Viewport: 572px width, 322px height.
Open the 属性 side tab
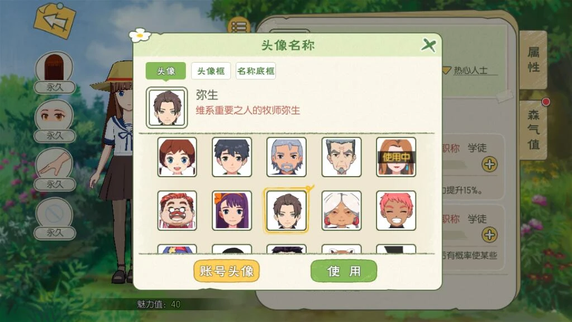[533, 60]
